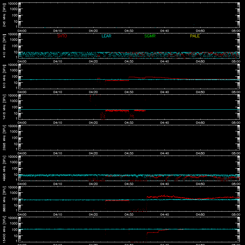The width and height of the screenshot is (245, 245).
Task: Click the 100 y-axis label of 8800 MHz panel
Action: [15, 199]
